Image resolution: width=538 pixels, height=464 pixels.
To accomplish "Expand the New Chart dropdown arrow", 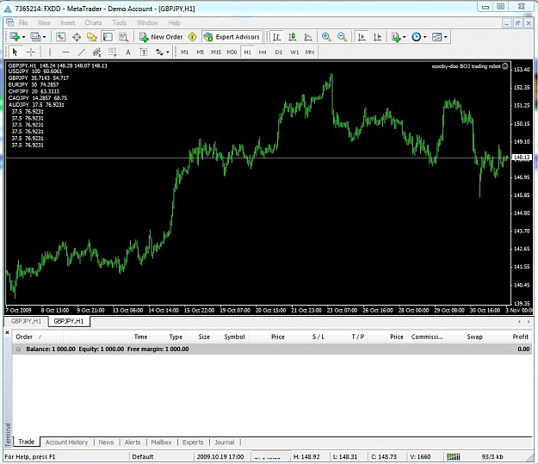I will [24, 37].
